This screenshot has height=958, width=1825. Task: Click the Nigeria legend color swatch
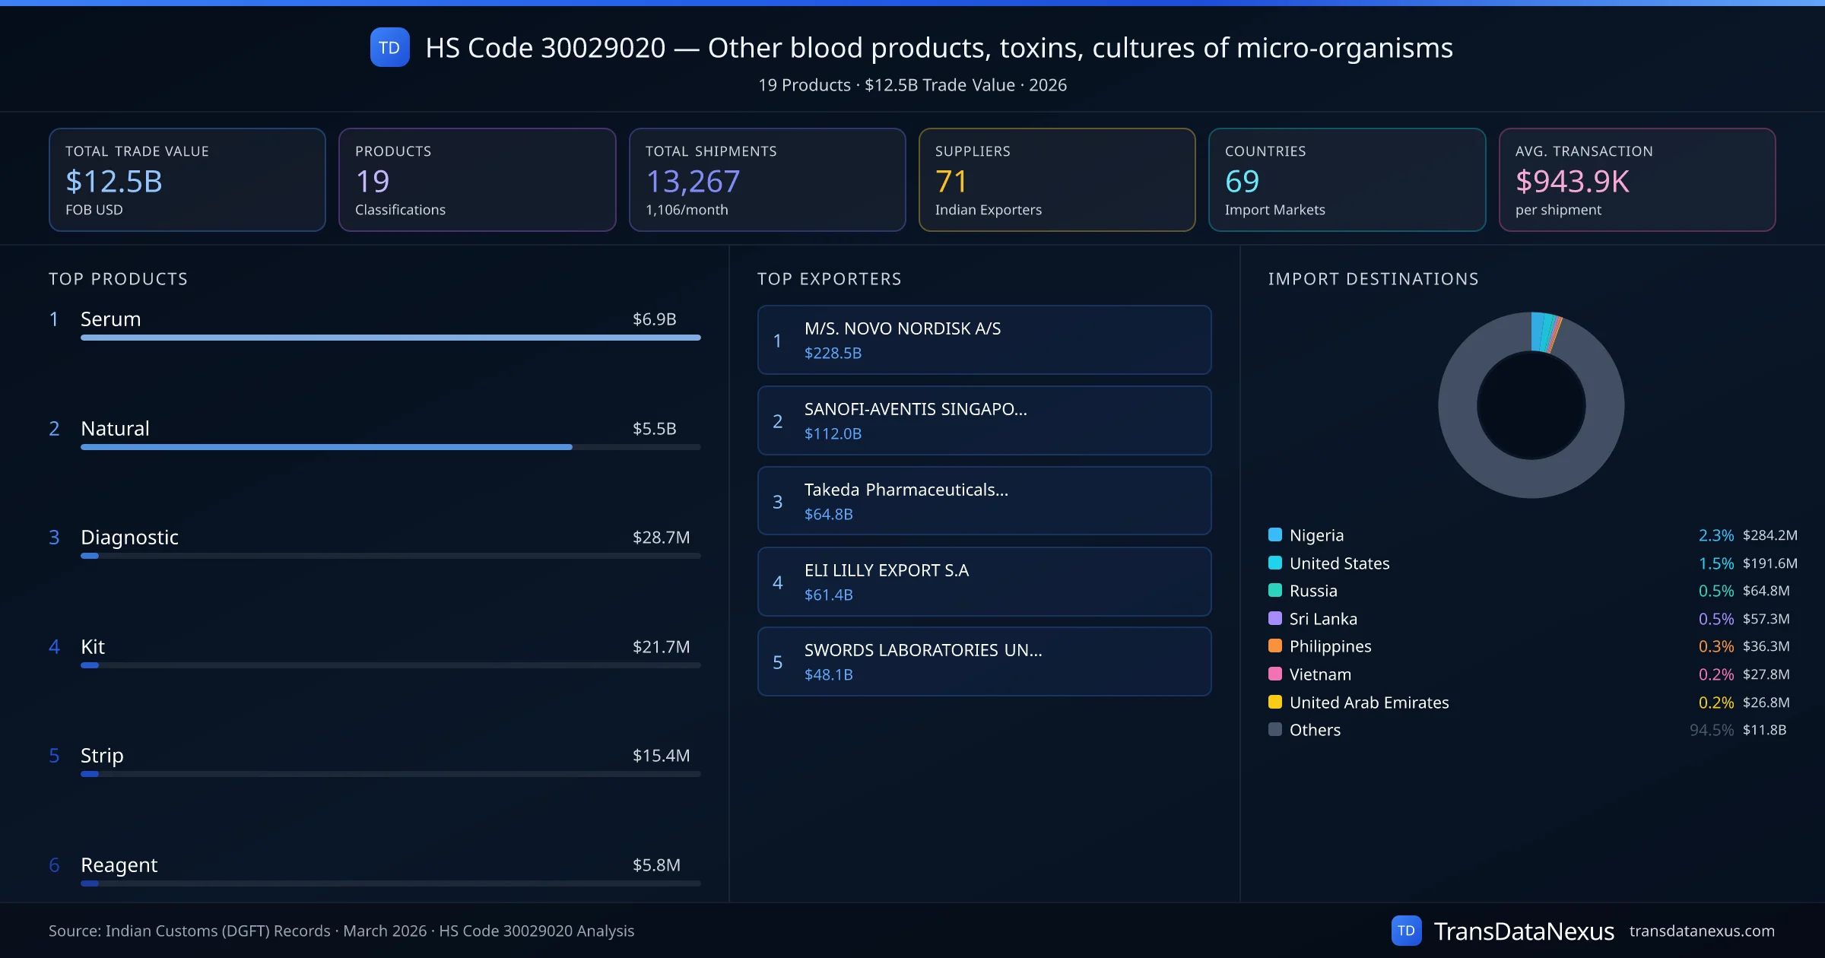pos(1275,535)
